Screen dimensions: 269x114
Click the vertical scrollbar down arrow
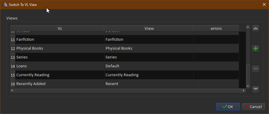(x=248, y=87)
